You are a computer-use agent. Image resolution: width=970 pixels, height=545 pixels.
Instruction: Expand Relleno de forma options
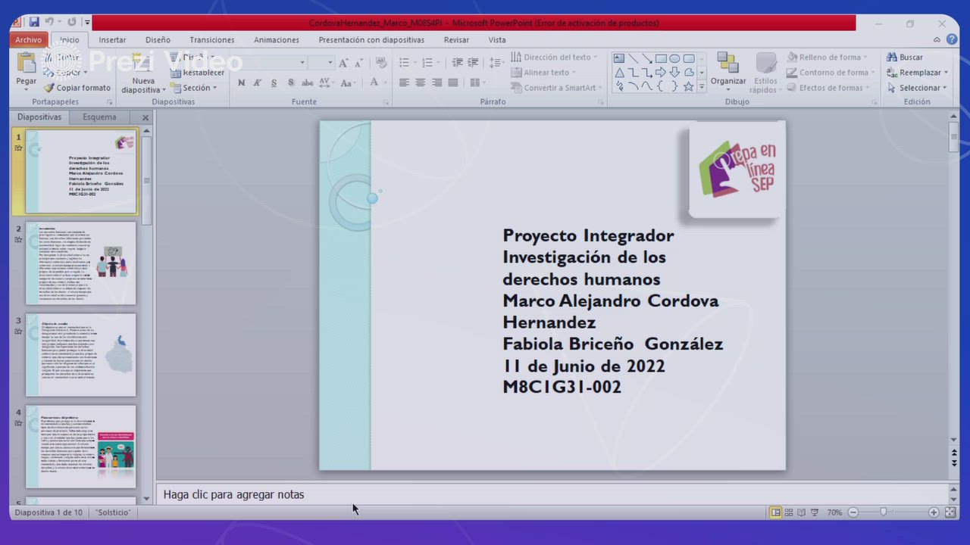[828, 58]
